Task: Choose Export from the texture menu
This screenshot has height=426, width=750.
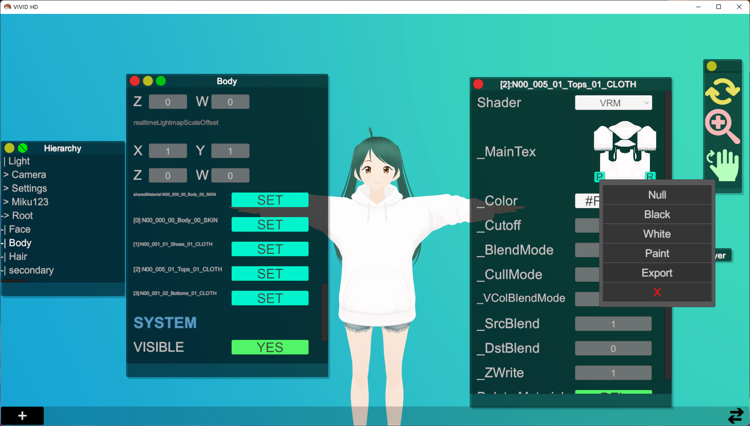Action: [657, 273]
